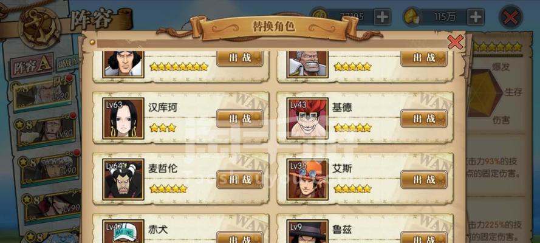The width and height of the screenshot is (540, 243).
Task: Select the 基德 character portrait
Action: tap(307, 118)
